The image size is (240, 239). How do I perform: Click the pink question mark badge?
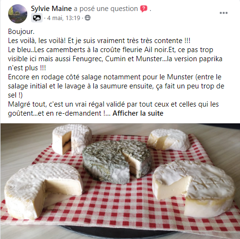144,9
